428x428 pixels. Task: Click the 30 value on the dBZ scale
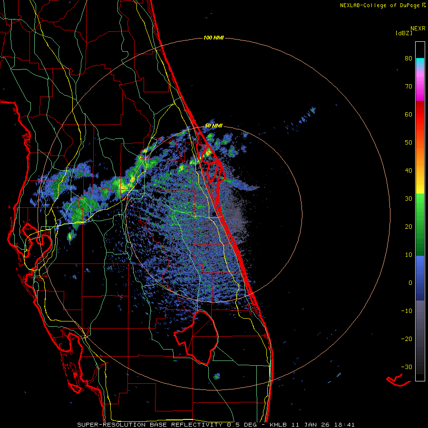[x=409, y=198]
